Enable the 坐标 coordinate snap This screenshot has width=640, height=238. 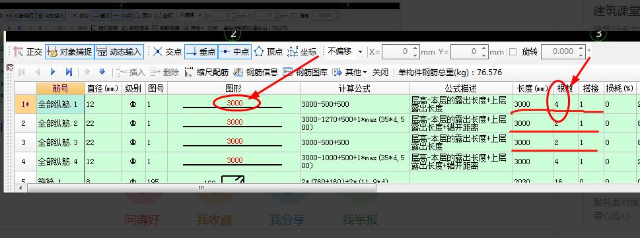pyautogui.click(x=302, y=52)
